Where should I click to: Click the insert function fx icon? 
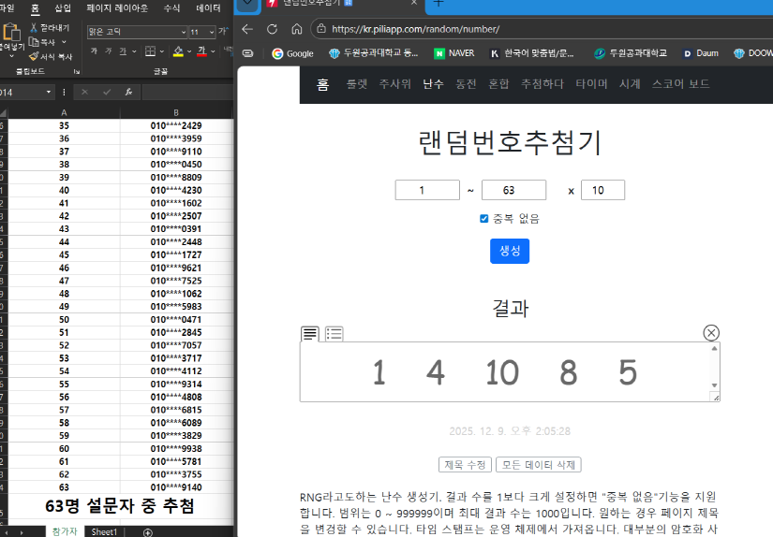[x=128, y=93]
